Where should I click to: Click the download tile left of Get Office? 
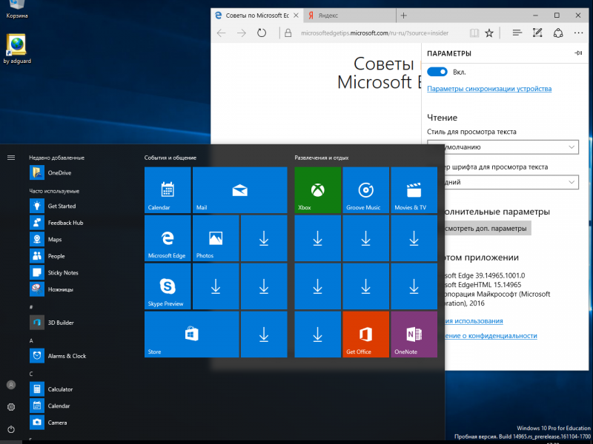[318, 334]
